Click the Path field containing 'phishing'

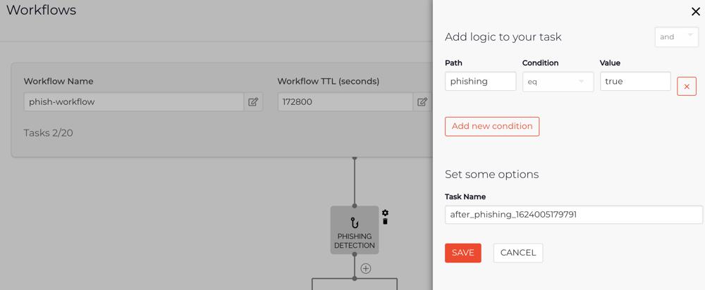pyautogui.click(x=480, y=82)
